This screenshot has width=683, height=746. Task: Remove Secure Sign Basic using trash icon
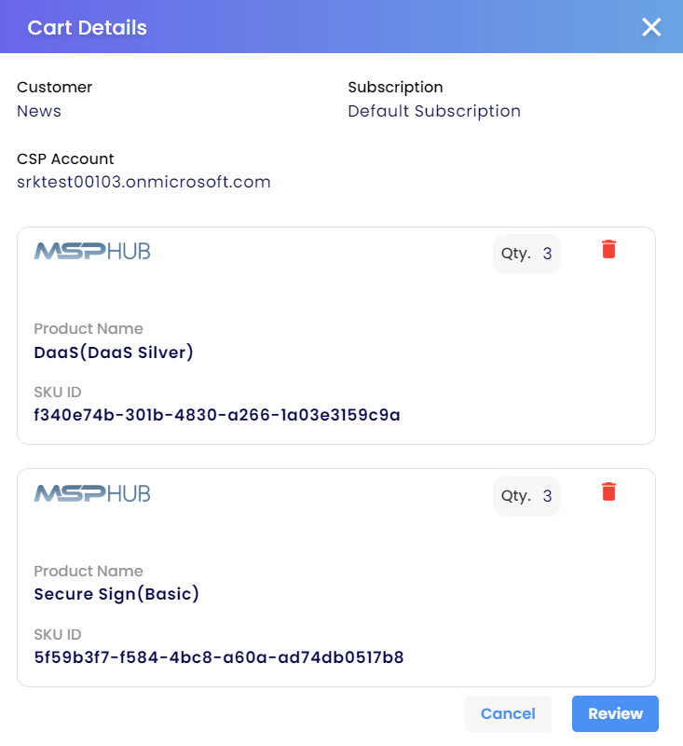click(608, 491)
